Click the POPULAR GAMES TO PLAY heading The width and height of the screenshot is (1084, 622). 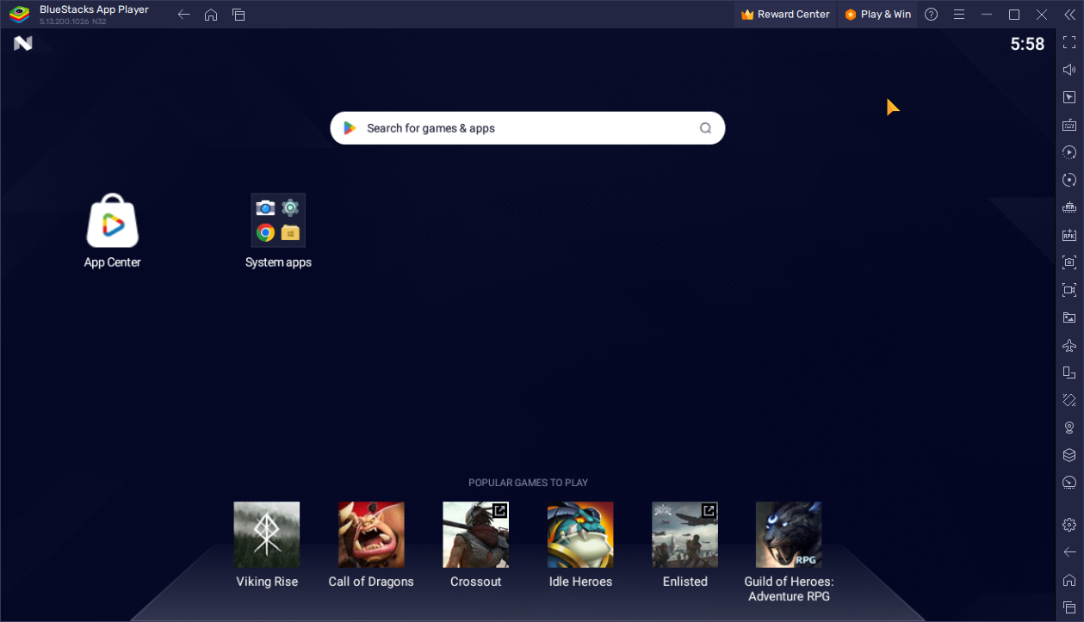528,483
